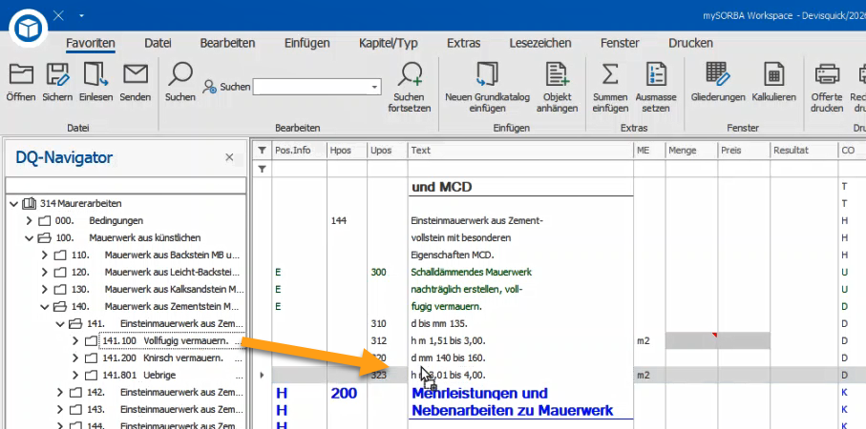Click Neuen Grundkatalog einfügen icon
The width and height of the screenshot is (866, 429).
point(487,74)
